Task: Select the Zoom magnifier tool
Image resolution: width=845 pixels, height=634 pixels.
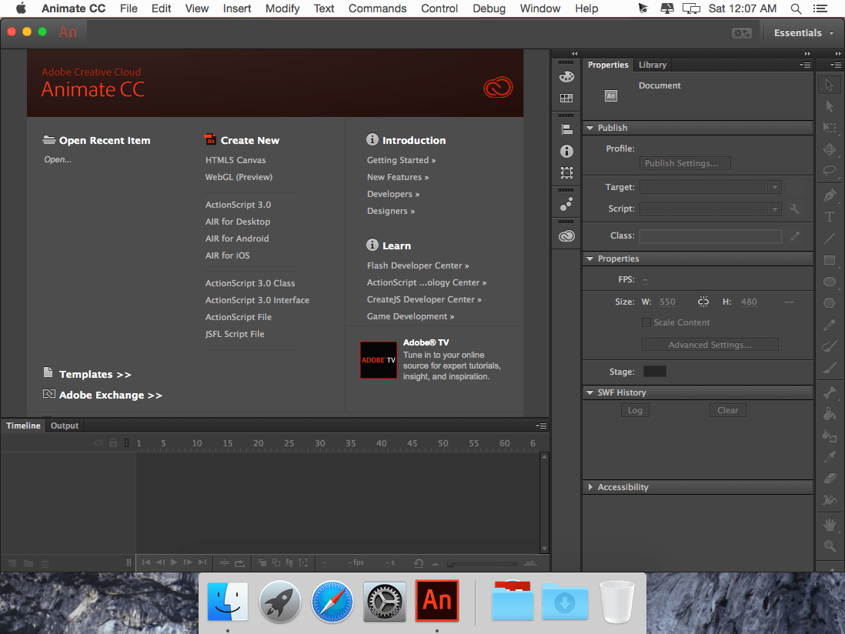Action: (x=830, y=546)
